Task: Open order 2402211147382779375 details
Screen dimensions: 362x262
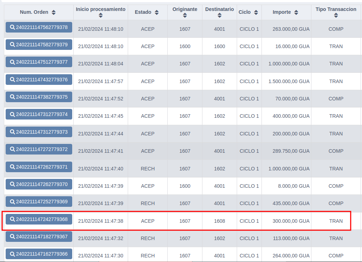Action: pos(39,97)
